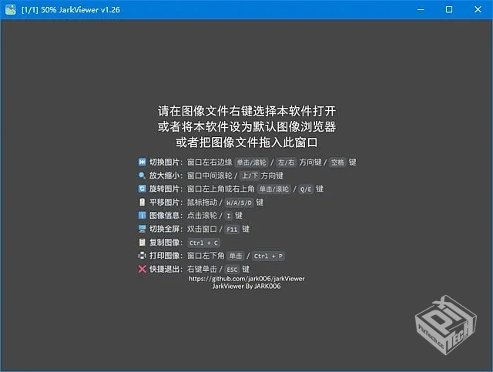Click the print image (打印图像) printer icon
Image resolution: width=493 pixels, height=372 pixels.
142,256
